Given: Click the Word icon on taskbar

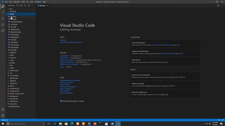Looking at the screenshot, I should [112, 124].
